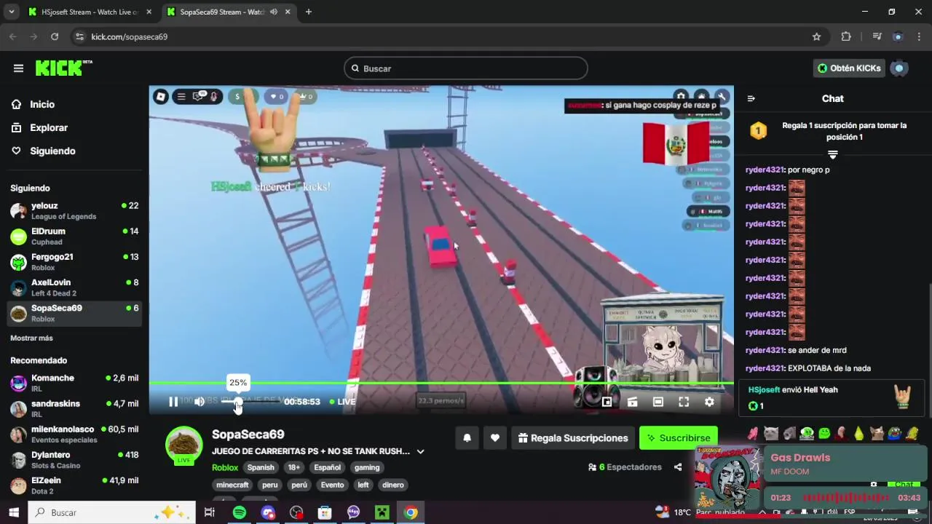The height and width of the screenshot is (524, 932).
Task: Open the user profile avatar menu
Action: 900,68
